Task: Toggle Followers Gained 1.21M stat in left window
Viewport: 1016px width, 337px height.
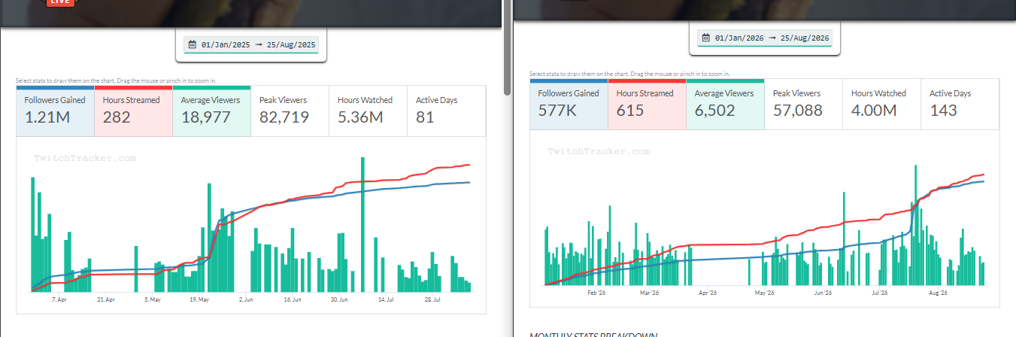Action: click(56, 111)
